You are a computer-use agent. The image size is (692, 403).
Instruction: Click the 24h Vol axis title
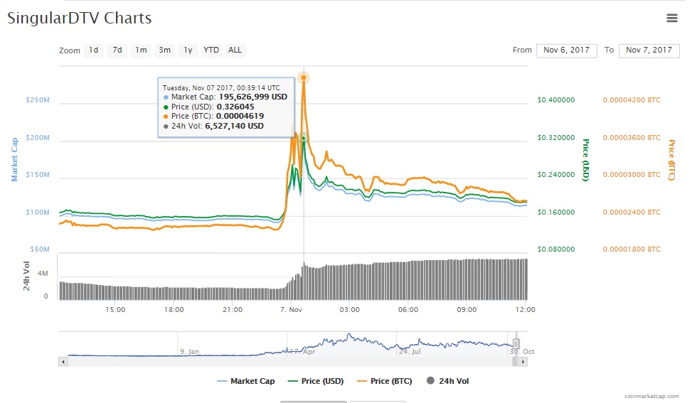tap(26, 276)
